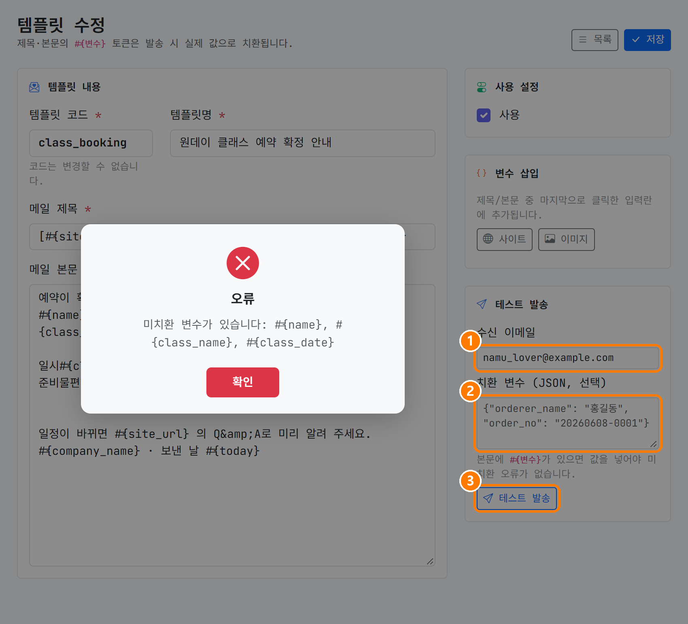Open the 목록 list button

595,40
